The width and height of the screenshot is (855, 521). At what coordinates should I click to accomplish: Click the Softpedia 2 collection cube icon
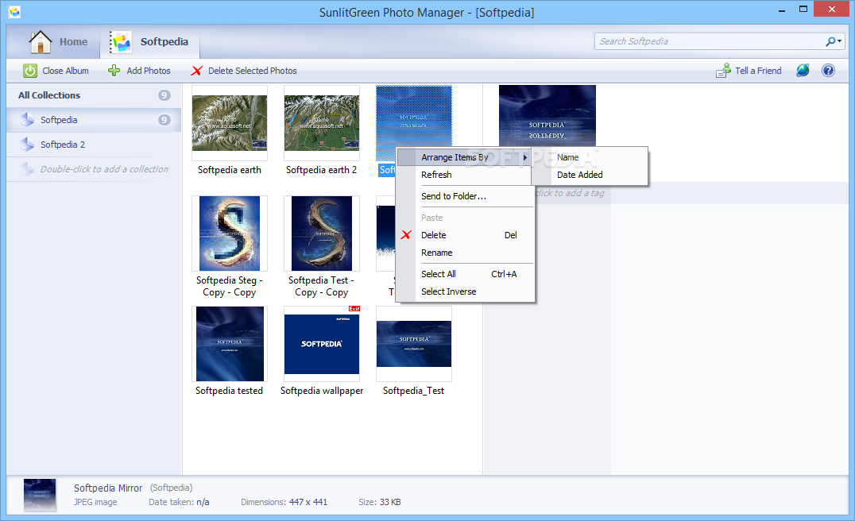pos(27,144)
